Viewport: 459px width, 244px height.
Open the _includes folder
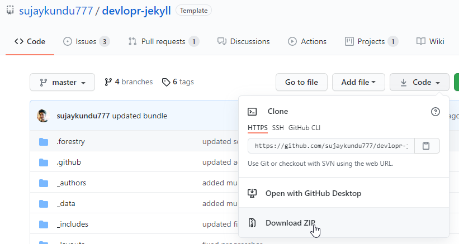click(72, 224)
